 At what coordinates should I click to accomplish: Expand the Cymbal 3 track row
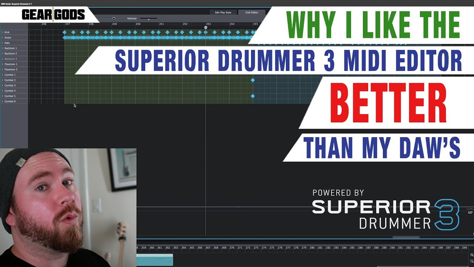tap(2, 85)
